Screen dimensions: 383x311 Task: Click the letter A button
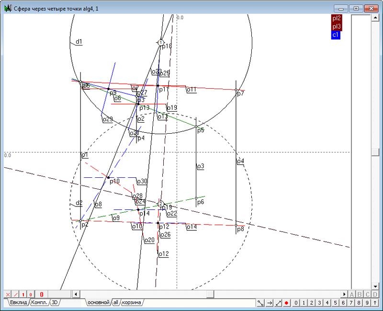tap(352, 294)
